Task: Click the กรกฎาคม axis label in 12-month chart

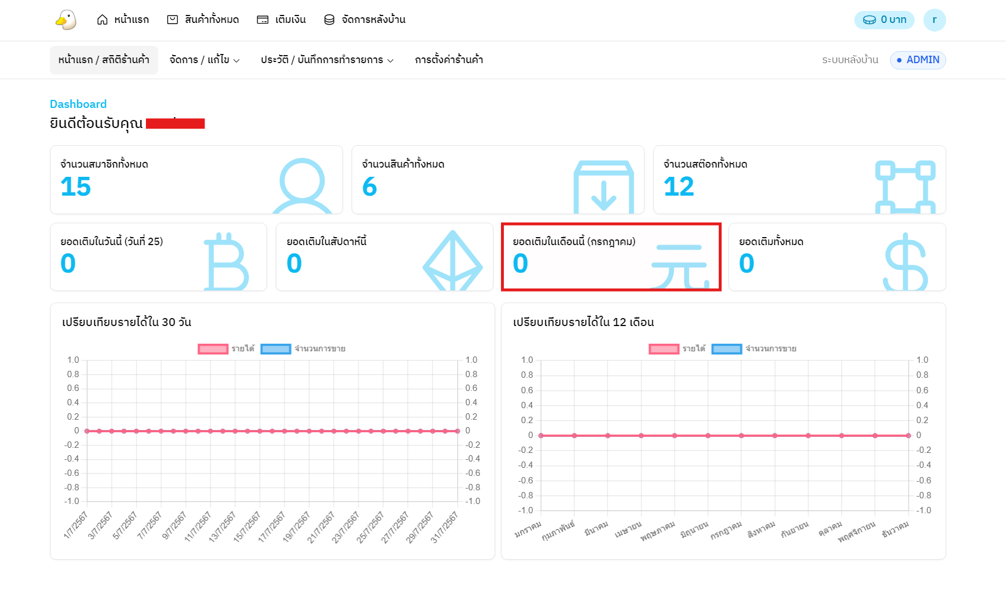Action: pos(726,530)
